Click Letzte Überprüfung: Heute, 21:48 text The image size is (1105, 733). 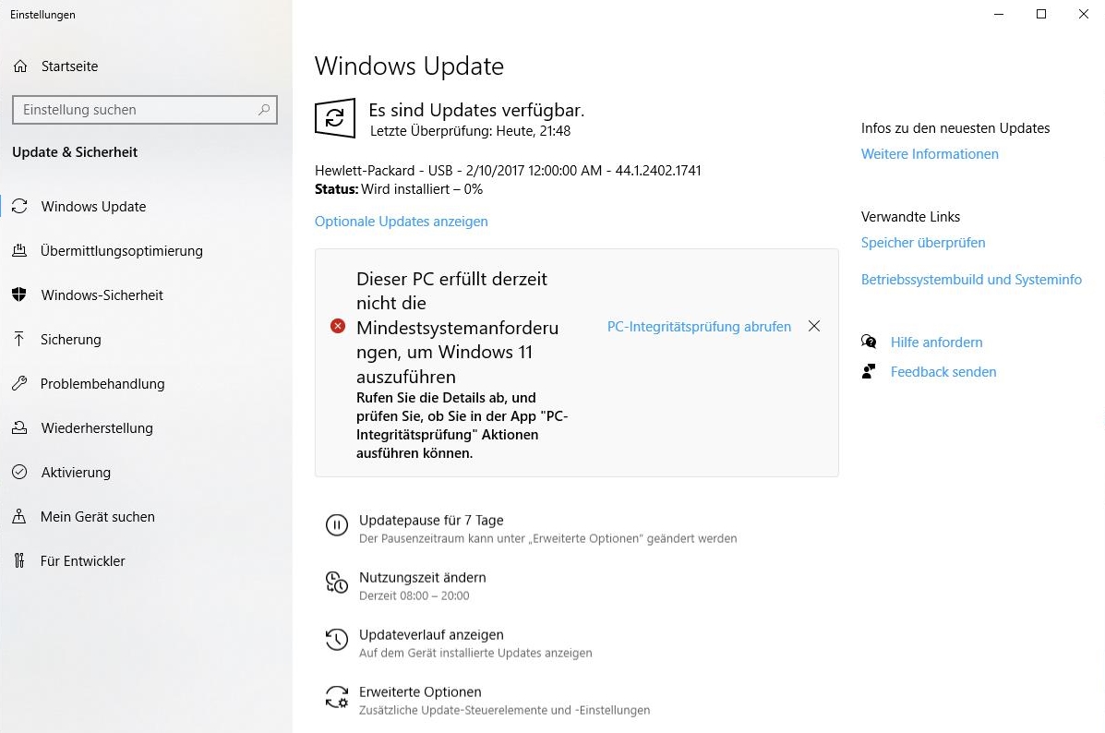[x=470, y=131]
